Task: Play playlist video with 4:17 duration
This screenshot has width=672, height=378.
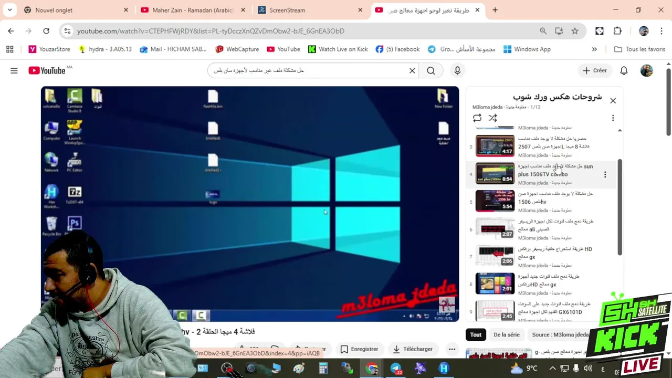Action: [495, 146]
